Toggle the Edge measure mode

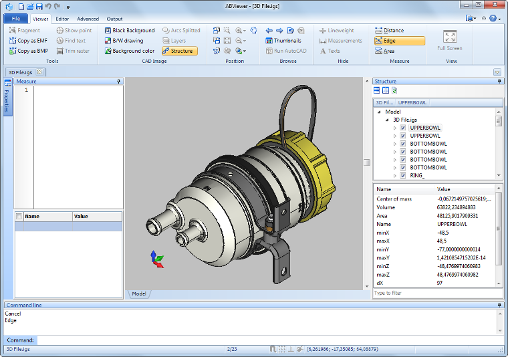(400, 41)
